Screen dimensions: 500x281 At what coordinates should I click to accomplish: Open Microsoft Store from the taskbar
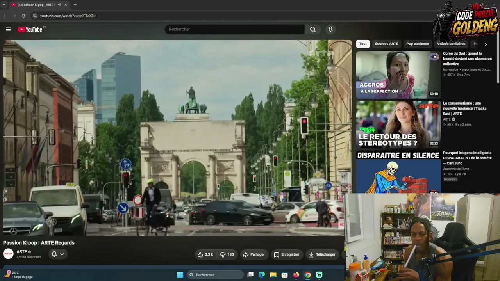pyautogui.click(x=285, y=275)
